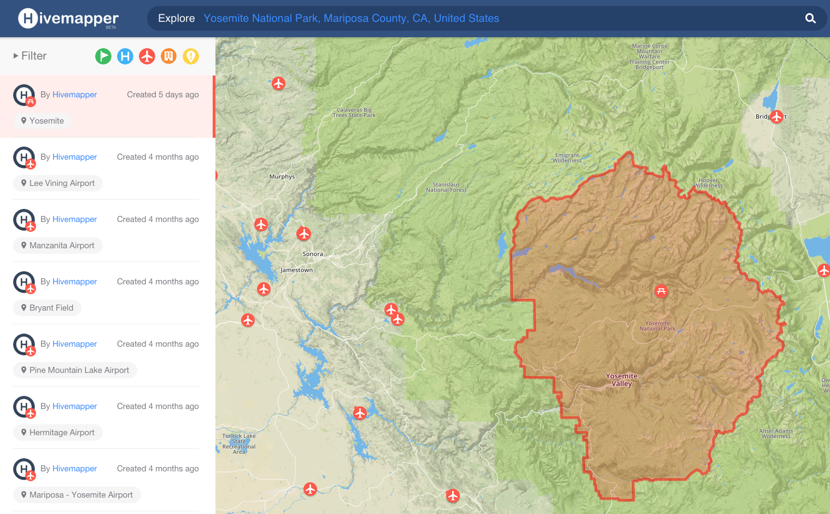This screenshot has width=830, height=514.
Task: Open Hivemapper link in Mariposa - Yosemite Airport entry
Action: pos(74,469)
